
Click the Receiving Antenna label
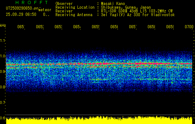[74, 15]
